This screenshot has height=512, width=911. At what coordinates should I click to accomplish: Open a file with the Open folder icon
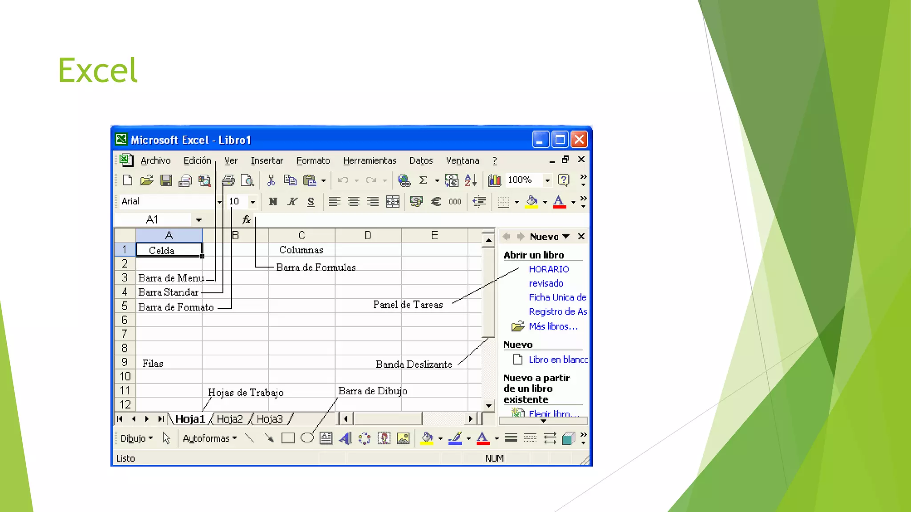[x=146, y=180]
